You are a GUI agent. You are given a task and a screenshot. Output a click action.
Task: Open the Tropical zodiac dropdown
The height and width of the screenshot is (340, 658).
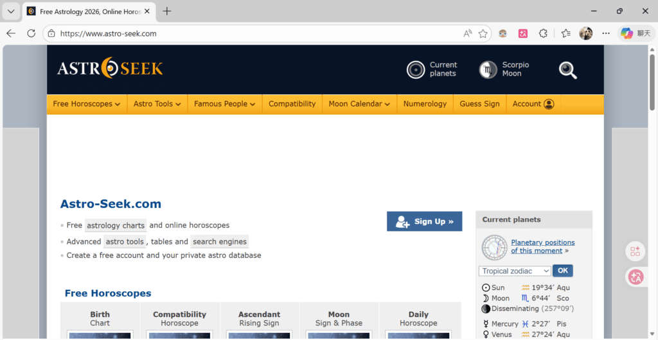pos(514,271)
